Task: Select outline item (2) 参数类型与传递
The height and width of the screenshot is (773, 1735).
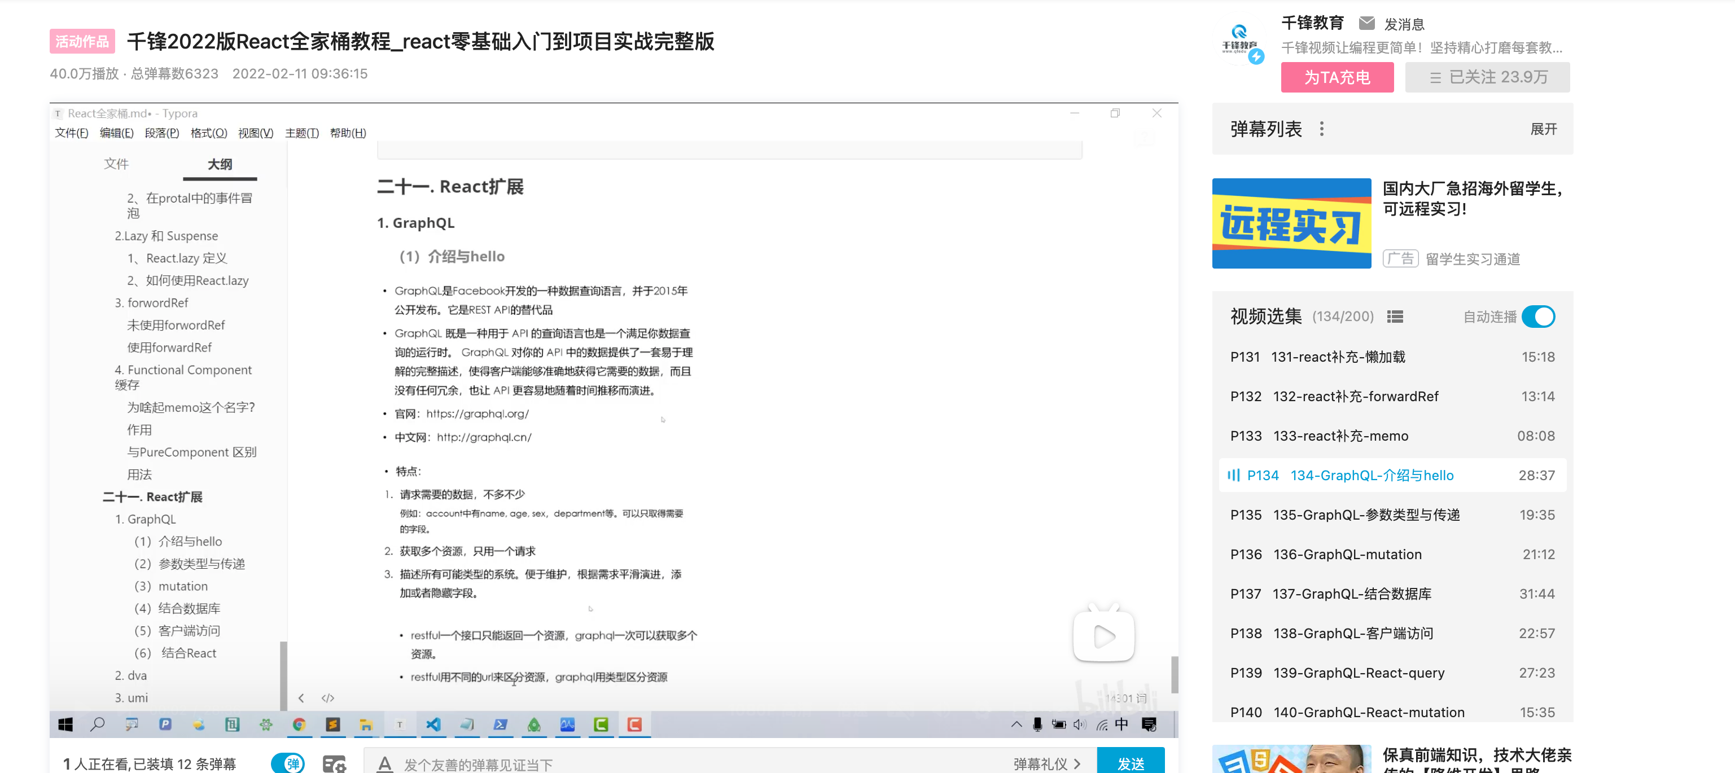Action: click(x=189, y=564)
